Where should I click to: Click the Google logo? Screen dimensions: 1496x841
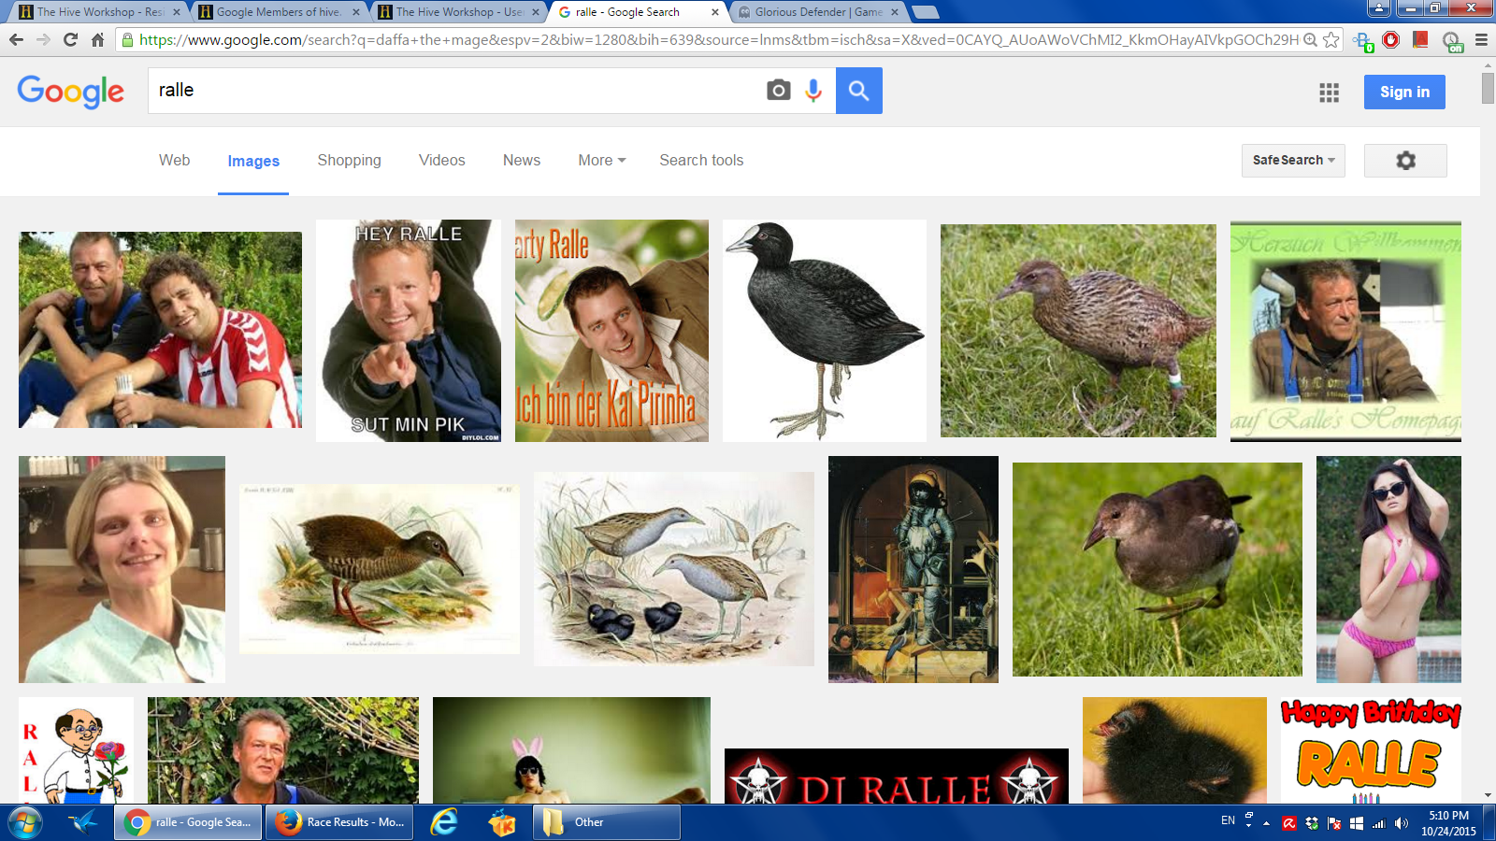(x=70, y=92)
